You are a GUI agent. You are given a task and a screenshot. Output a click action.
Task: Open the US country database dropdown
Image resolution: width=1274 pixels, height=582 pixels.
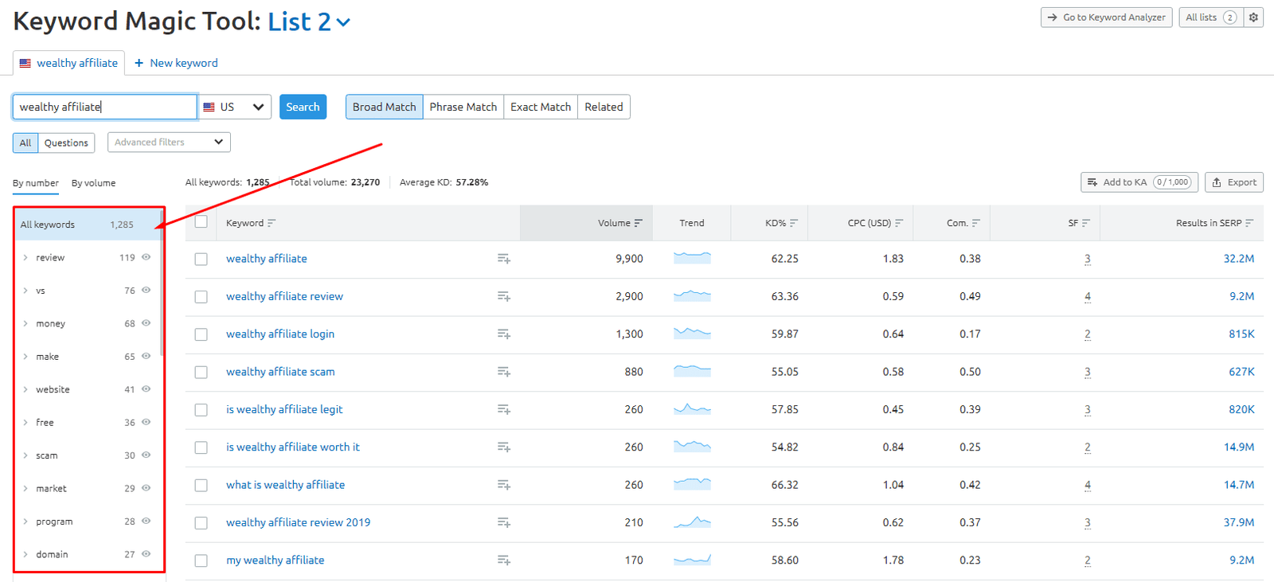point(234,107)
